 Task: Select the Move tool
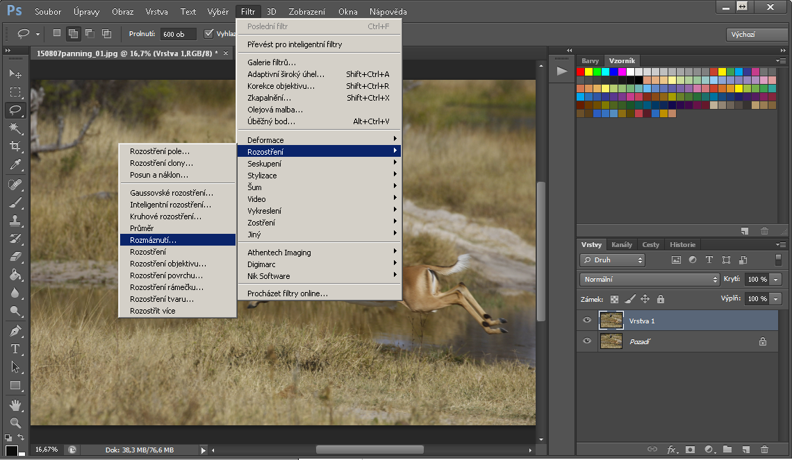pyautogui.click(x=15, y=74)
